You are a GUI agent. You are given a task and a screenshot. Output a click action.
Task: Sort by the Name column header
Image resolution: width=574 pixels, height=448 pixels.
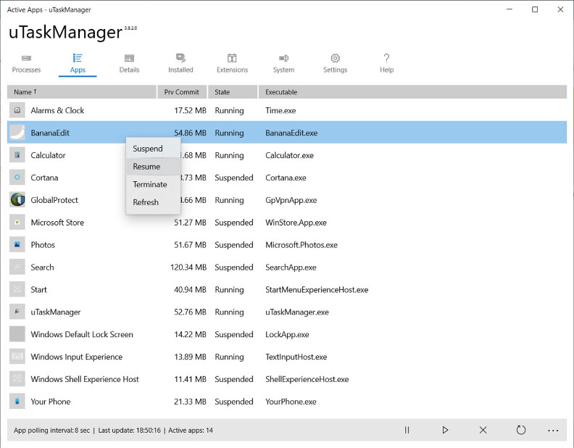coord(82,92)
